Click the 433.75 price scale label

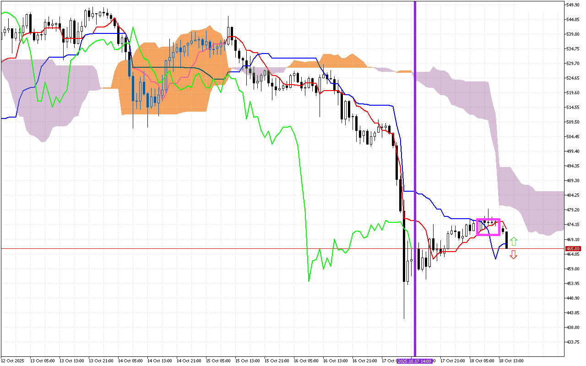[x=573, y=342]
